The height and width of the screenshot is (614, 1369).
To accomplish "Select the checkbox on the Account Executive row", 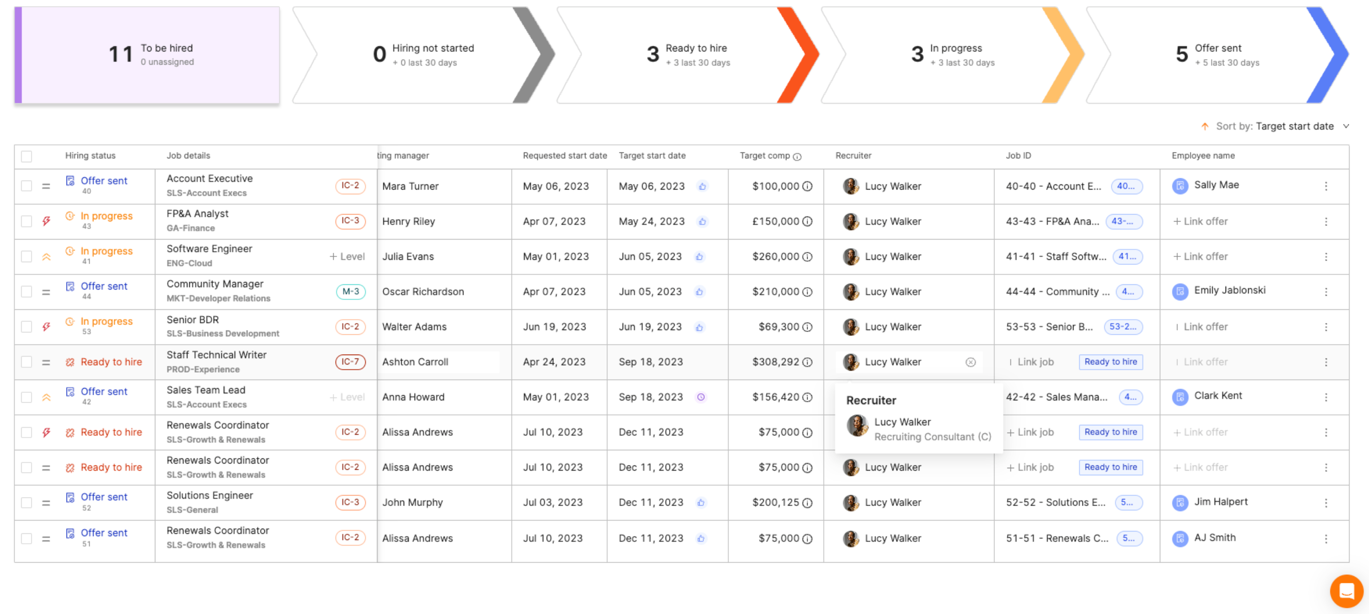I will (26, 186).
